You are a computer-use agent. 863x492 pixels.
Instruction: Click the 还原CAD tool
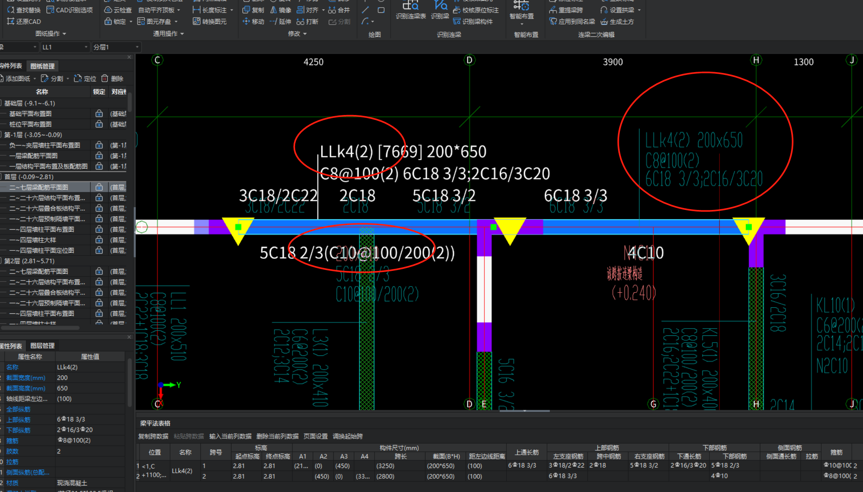click(x=24, y=22)
